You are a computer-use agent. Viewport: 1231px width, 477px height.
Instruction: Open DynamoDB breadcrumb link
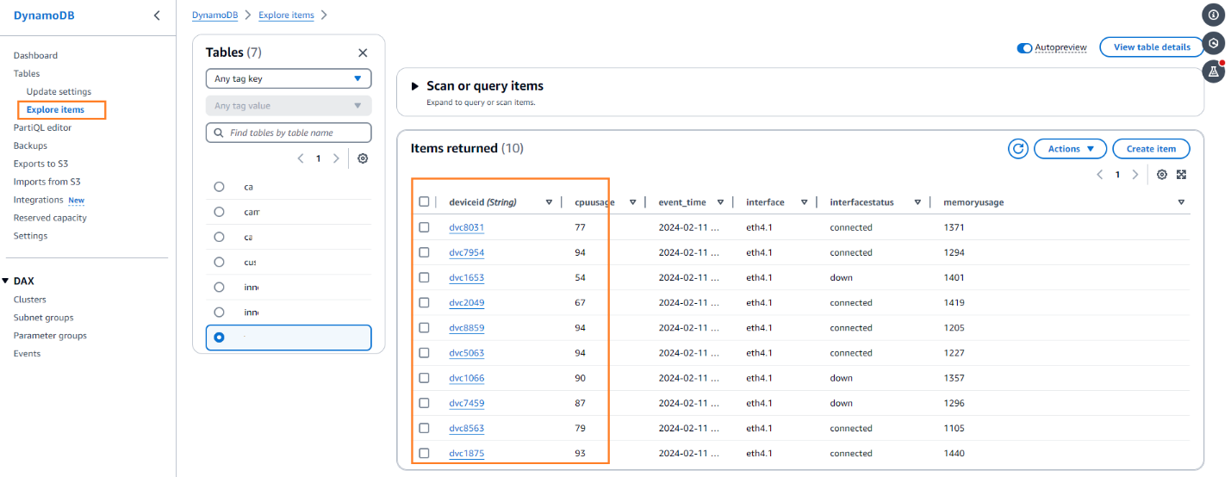pos(214,15)
